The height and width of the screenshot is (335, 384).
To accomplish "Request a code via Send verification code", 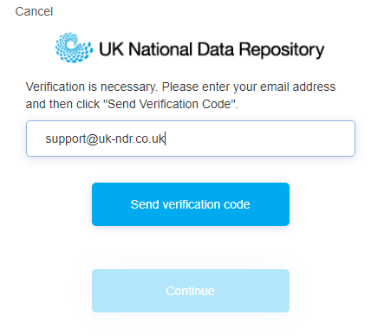I will pyautogui.click(x=191, y=204).
